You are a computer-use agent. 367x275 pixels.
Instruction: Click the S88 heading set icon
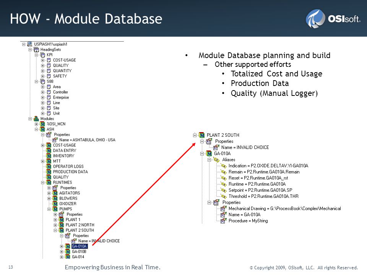[x=42, y=81]
